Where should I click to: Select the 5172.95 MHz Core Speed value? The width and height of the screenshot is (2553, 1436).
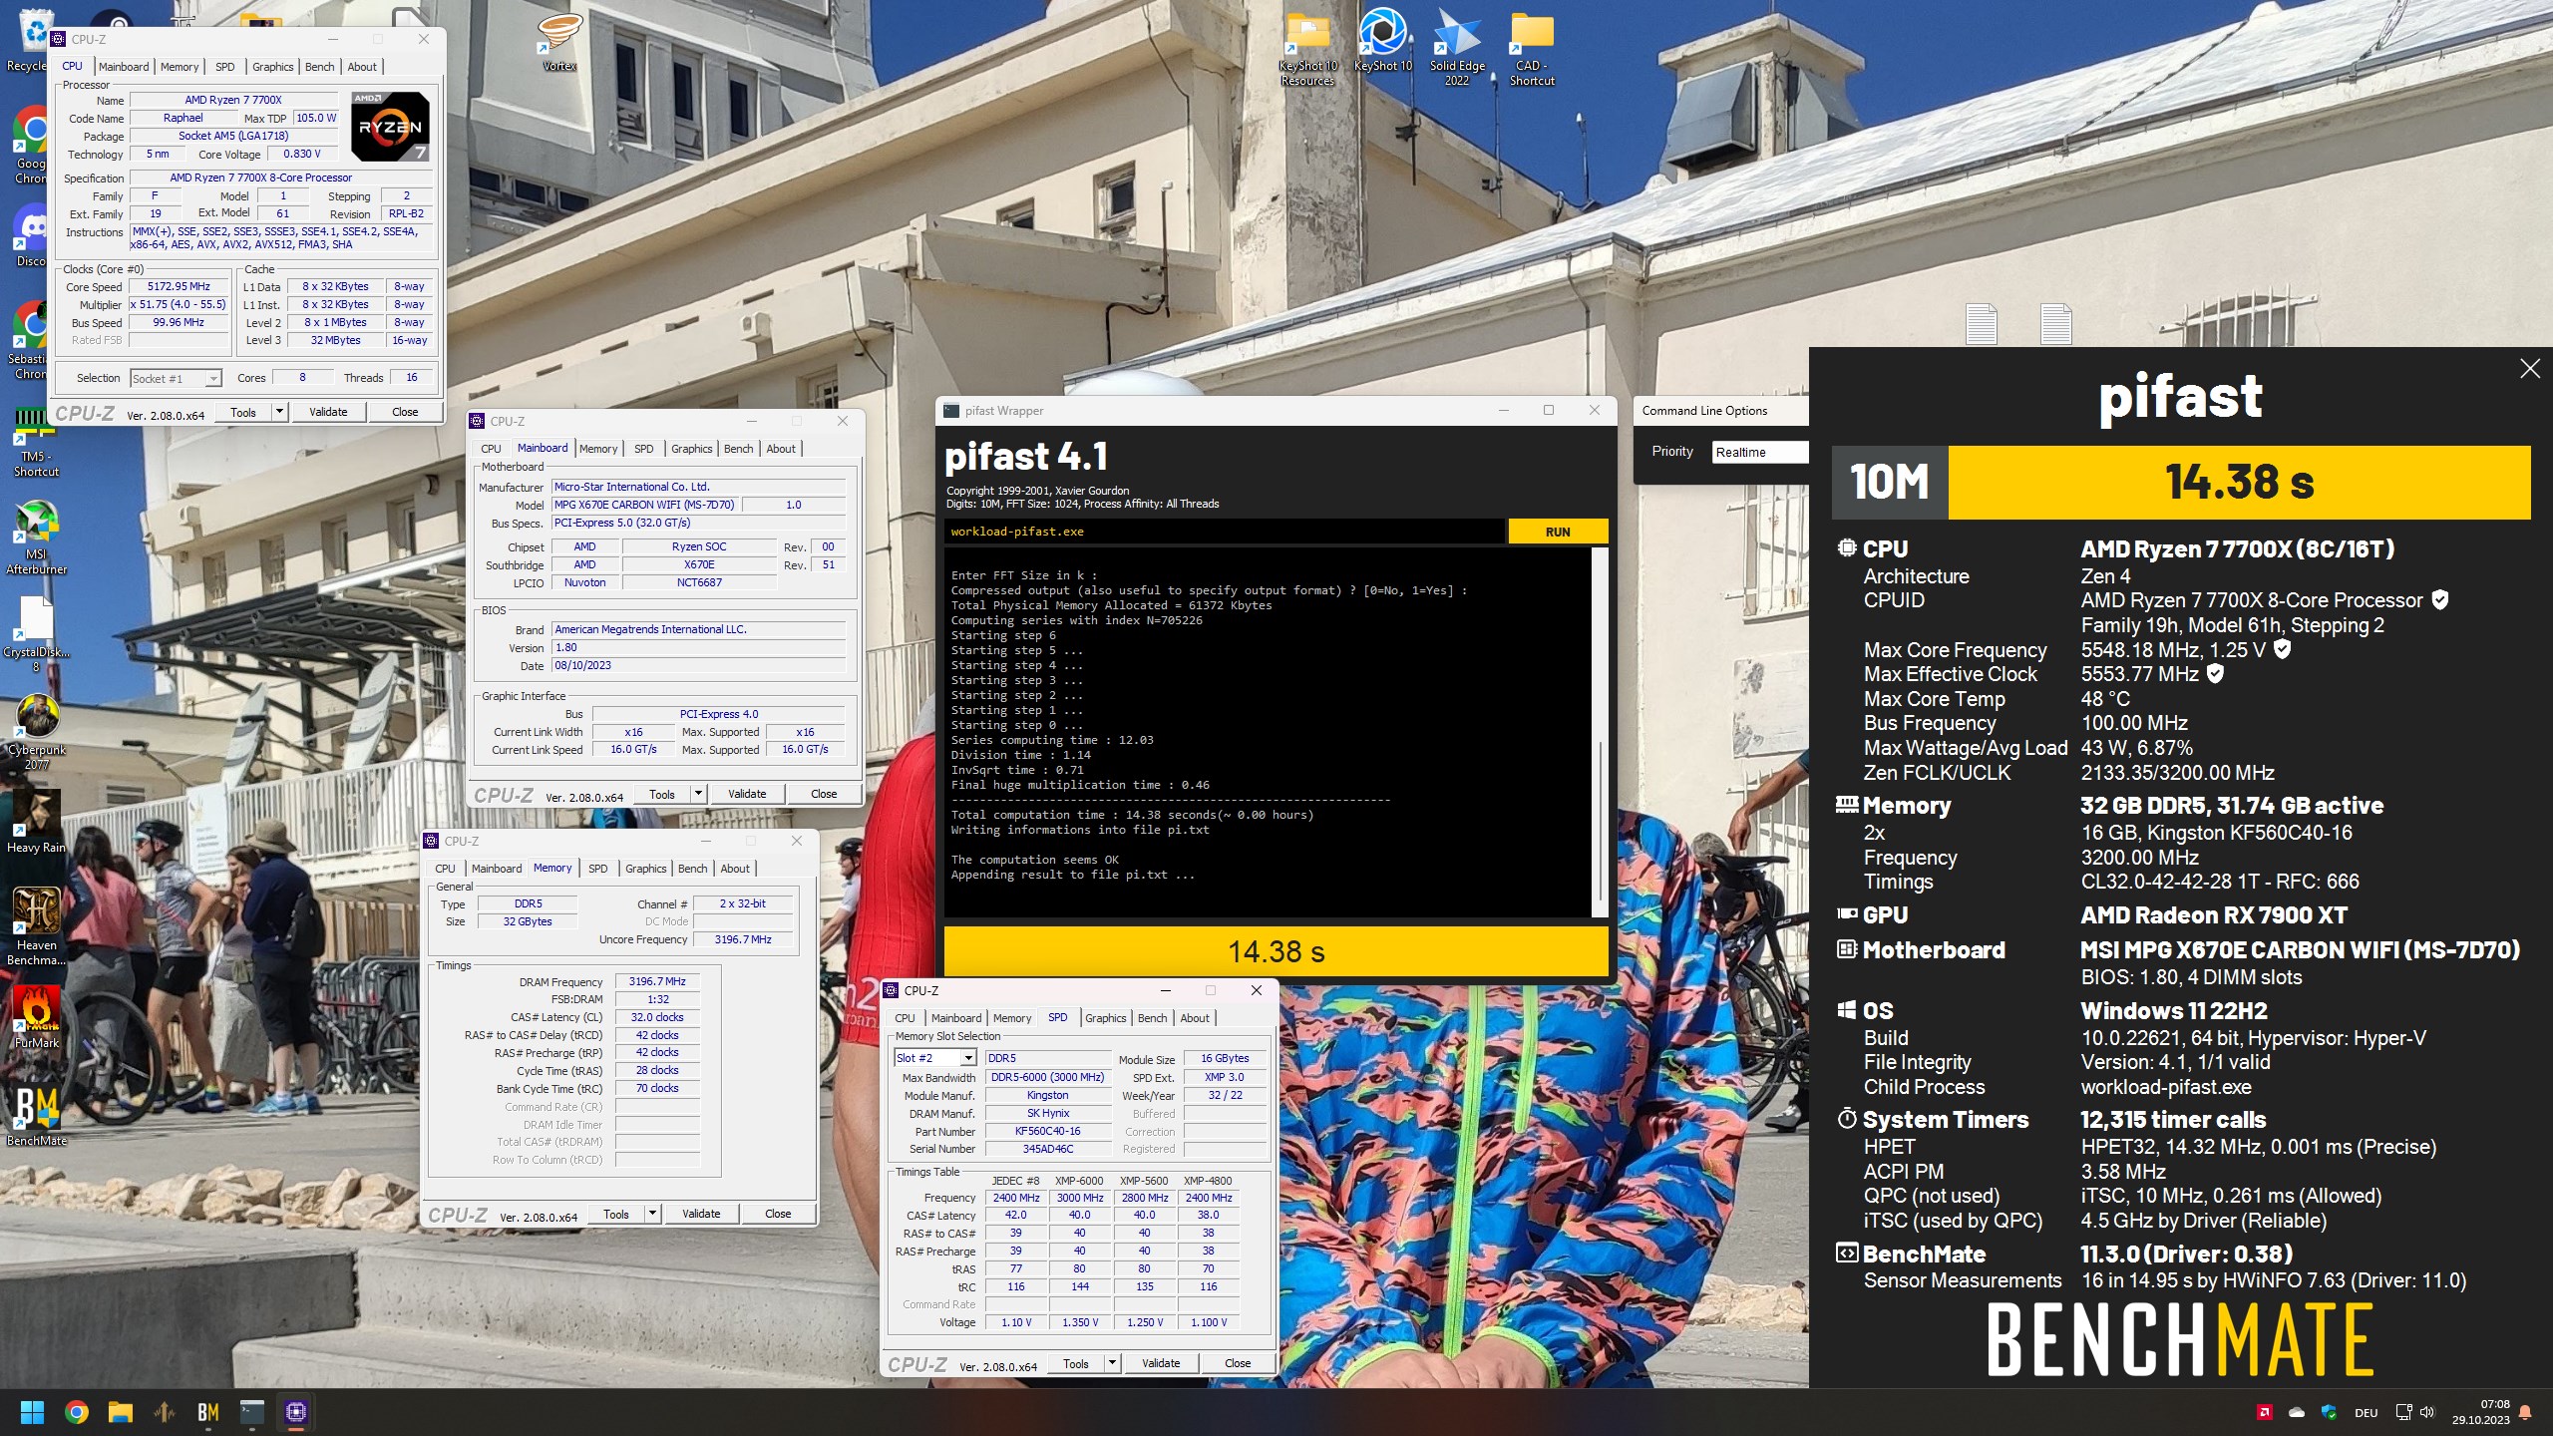pyautogui.click(x=179, y=286)
